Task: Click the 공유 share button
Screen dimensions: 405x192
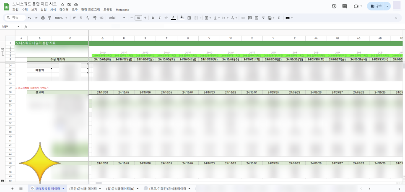Action: tap(376, 6)
